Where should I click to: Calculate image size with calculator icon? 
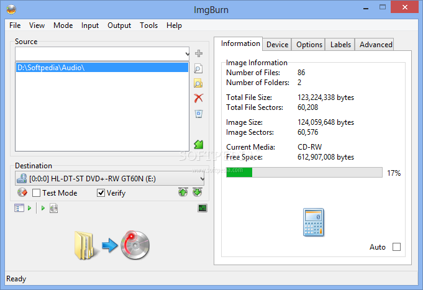tap(313, 222)
